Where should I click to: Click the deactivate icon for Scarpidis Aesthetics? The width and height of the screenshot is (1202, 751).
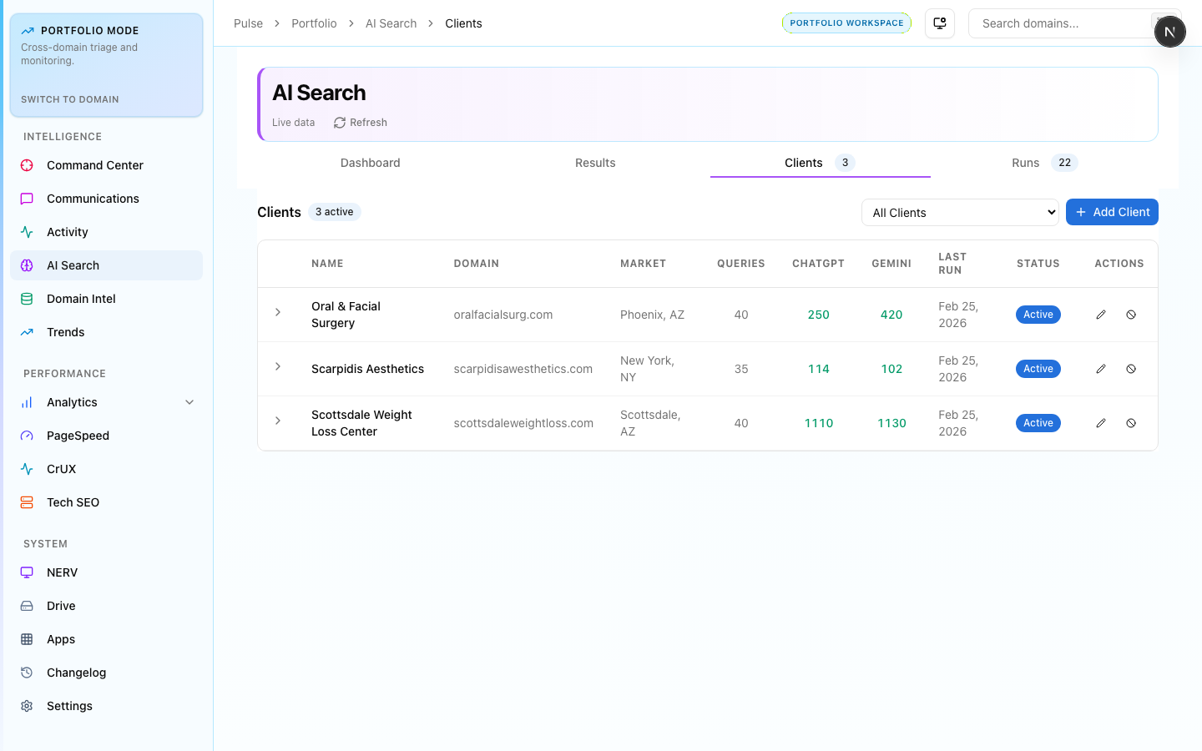tap(1131, 369)
